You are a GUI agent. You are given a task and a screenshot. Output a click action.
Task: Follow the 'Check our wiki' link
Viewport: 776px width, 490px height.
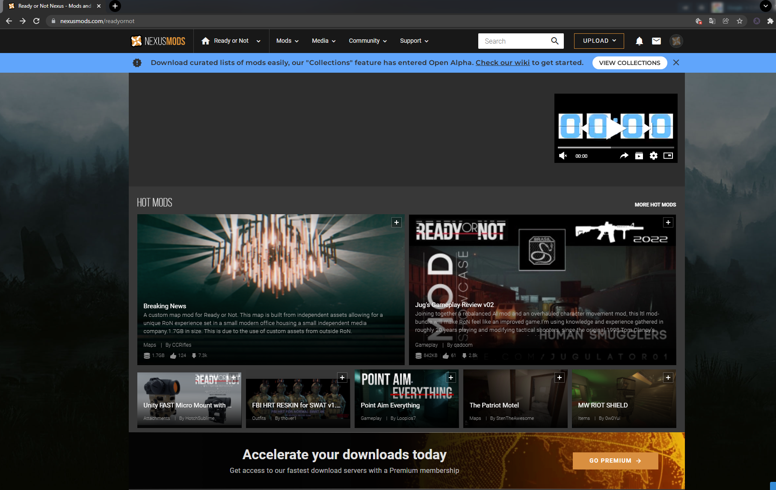click(503, 62)
